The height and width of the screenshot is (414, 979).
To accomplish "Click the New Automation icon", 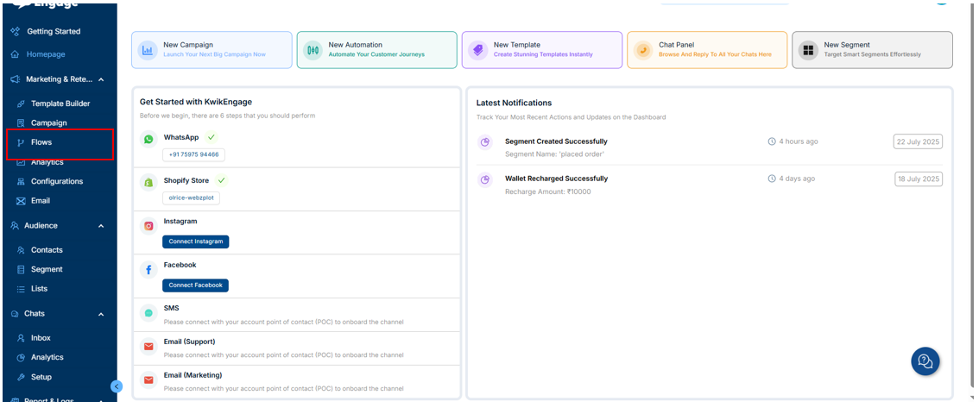I will click(x=313, y=50).
